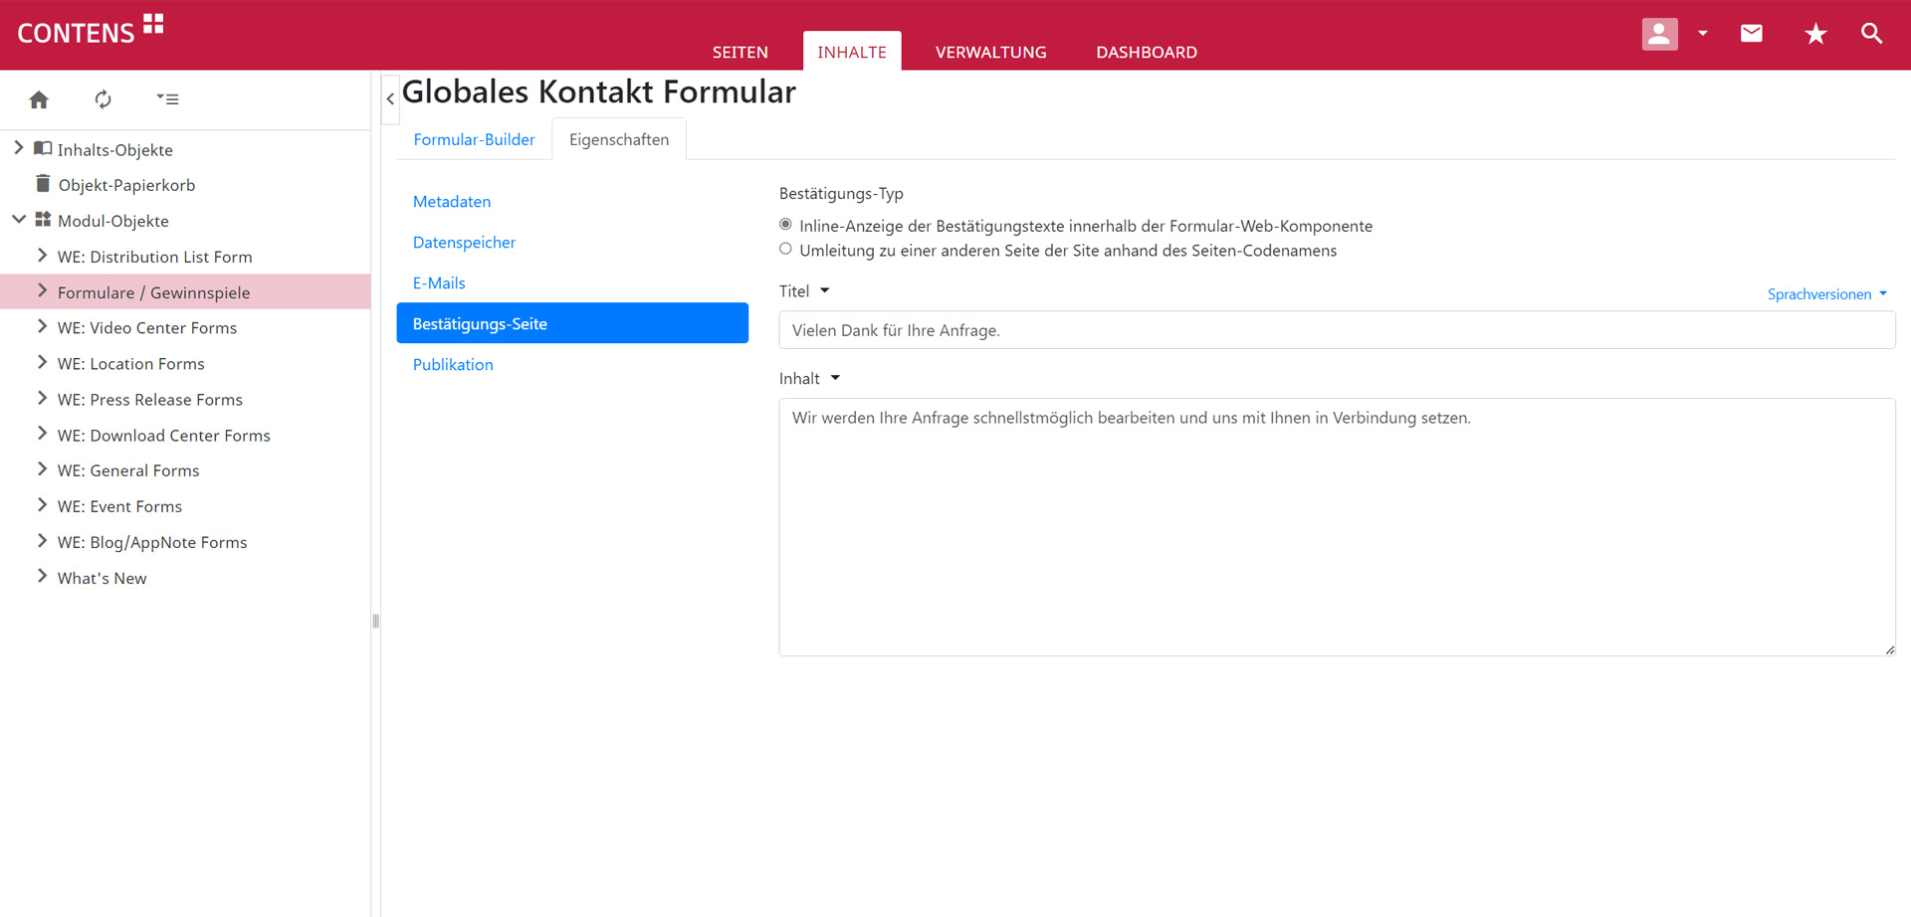Screen dimensions: 1911x917
Task: Go to the Datenspeicher section
Action: click(464, 243)
